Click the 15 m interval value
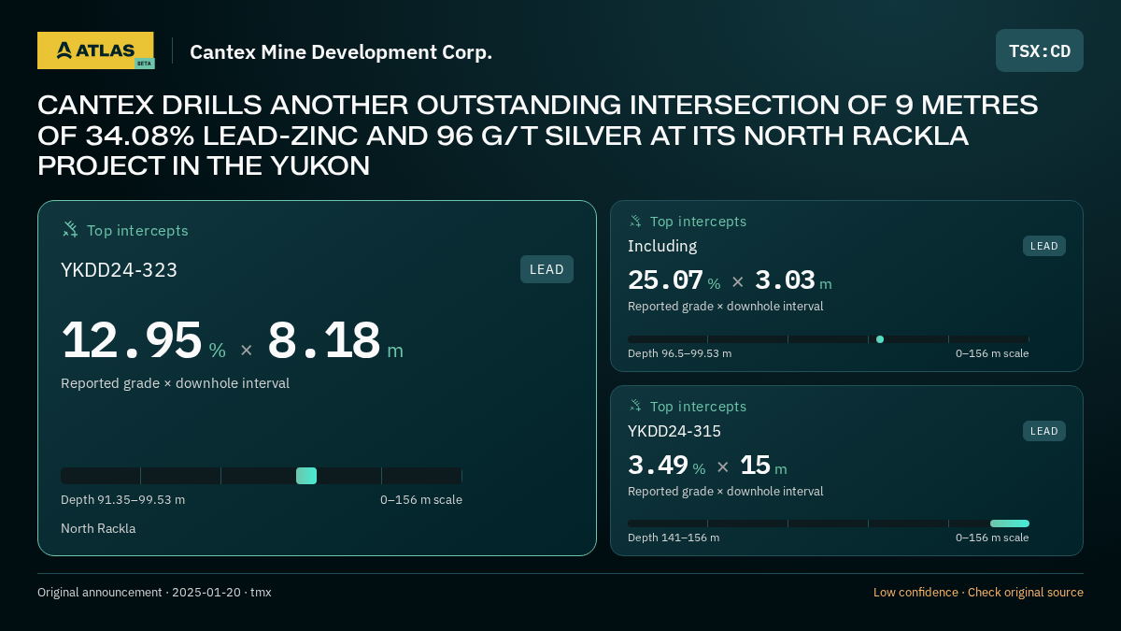Screen dimensions: 1121x631 pyautogui.click(x=763, y=466)
